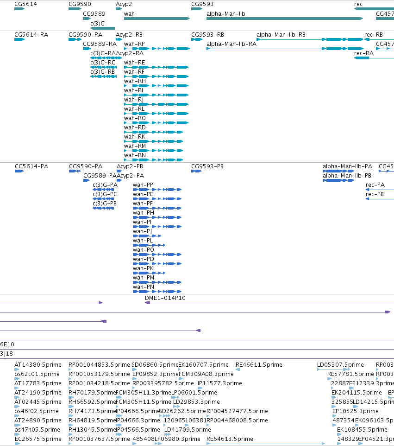The image size is (394, 446).
Task: Select the RE64613.5prime EST label
Action: [x=230, y=439]
